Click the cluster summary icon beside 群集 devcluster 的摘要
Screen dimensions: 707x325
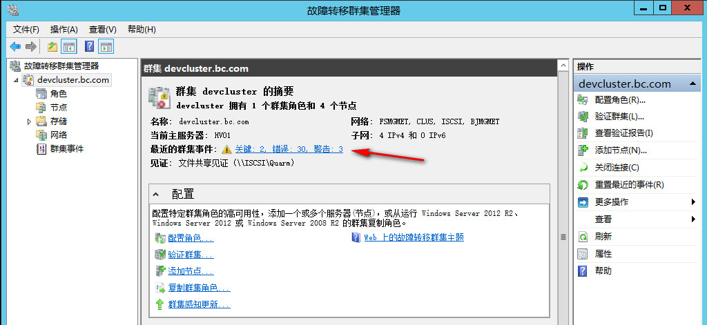pos(159,97)
